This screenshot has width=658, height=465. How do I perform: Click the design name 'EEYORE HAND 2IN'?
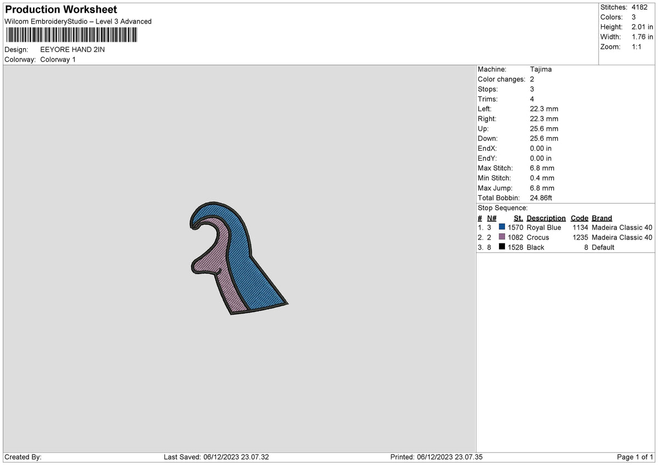(72, 49)
